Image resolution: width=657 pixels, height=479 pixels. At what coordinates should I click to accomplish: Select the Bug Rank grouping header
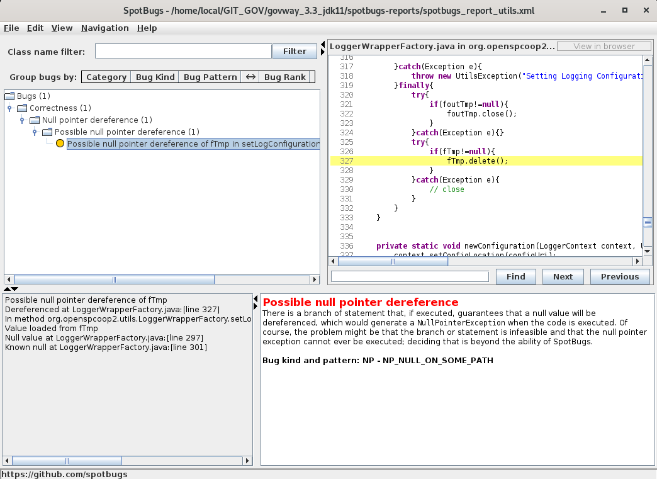point(285,77)
